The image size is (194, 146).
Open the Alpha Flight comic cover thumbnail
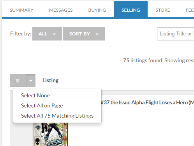[50, 134]
